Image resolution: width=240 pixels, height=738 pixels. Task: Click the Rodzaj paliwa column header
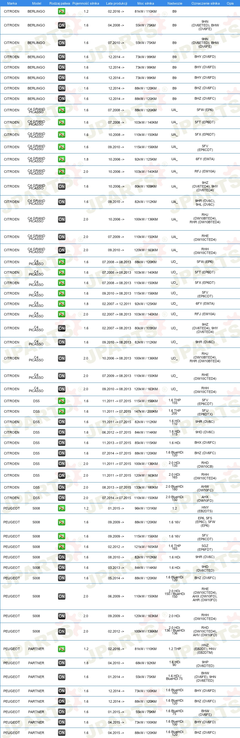click(x=60, y=3)
